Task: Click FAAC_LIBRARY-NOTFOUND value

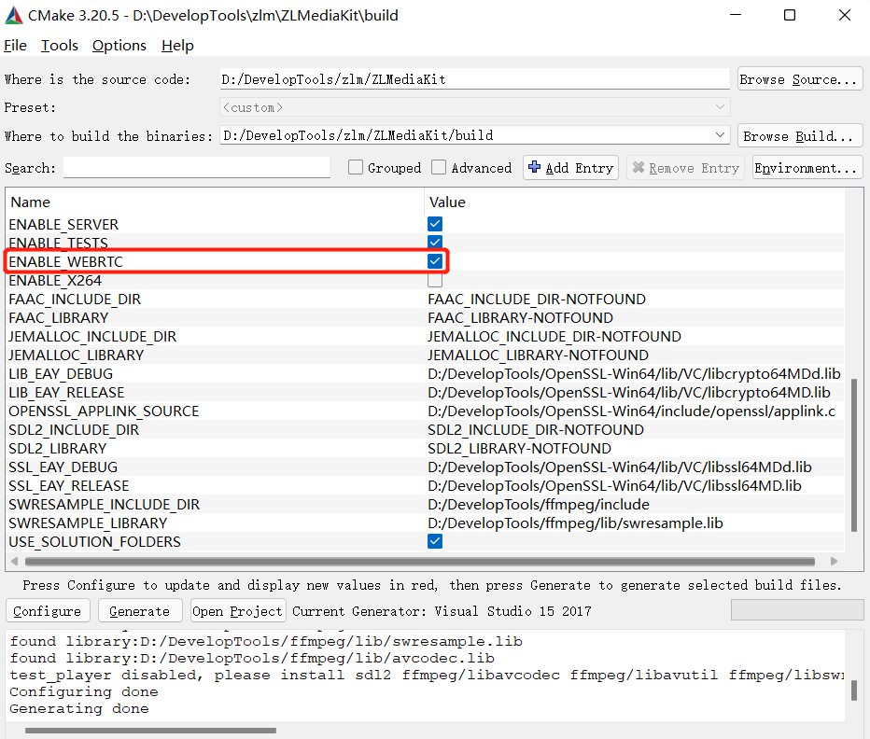Action: point(521,318)
